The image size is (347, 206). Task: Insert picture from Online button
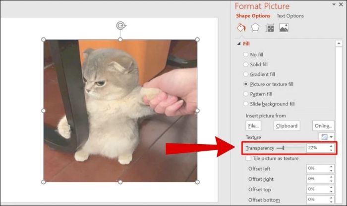point(323,125)
